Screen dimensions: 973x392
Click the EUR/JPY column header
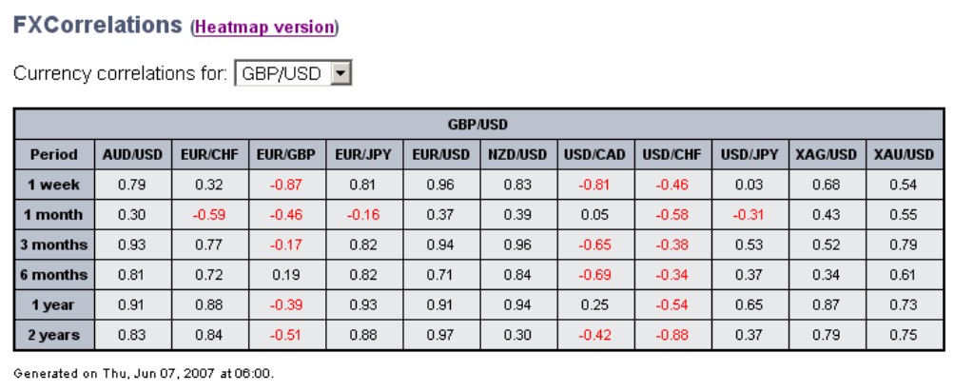point(363,155)
